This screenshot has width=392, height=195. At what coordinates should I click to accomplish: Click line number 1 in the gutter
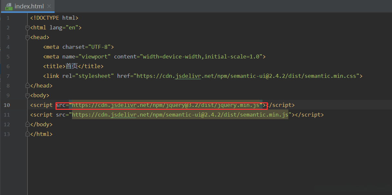click(x=8, y=18)
